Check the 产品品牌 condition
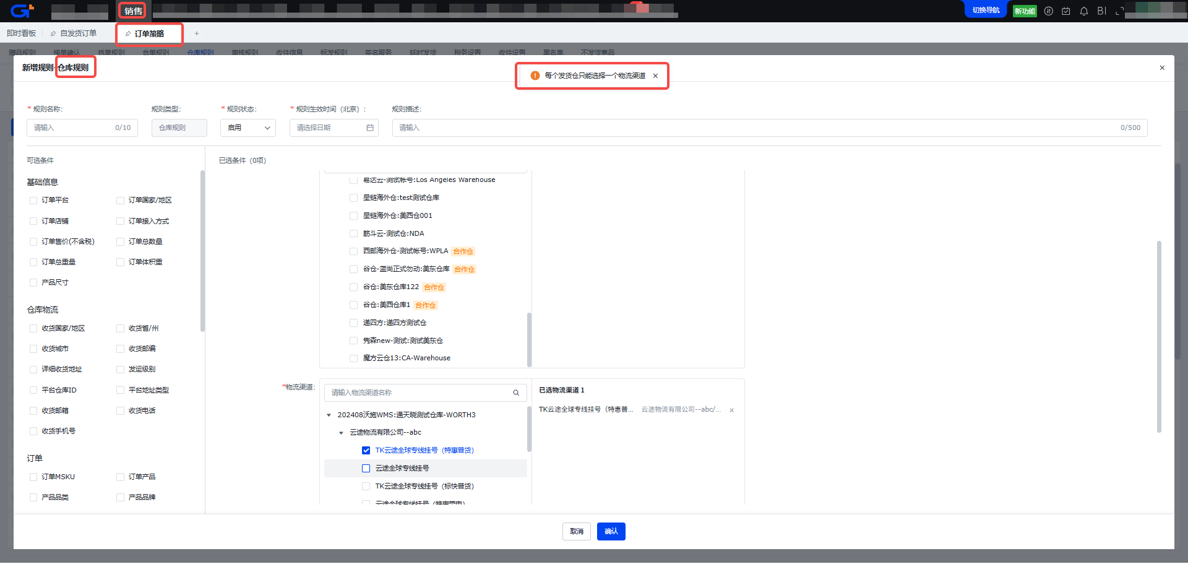 click(120, 498)
